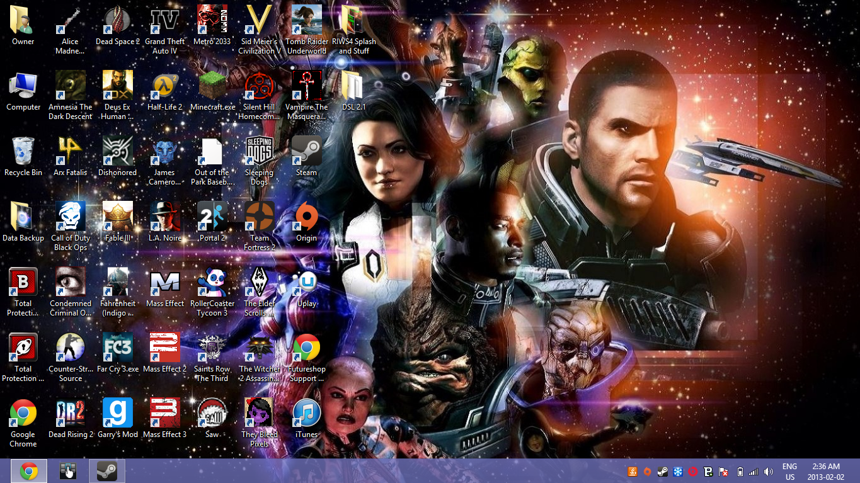Launch the Arx Fatalis shortcut
Viewport: 860px width, 483px height.
tap(70, 157)
